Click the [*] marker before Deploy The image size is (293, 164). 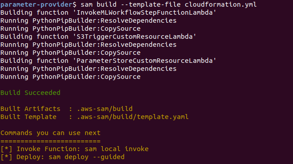point(6,157)
